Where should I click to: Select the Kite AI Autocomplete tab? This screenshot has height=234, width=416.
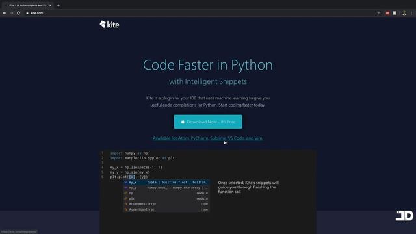pyautogui.click(x=27, y=5)
